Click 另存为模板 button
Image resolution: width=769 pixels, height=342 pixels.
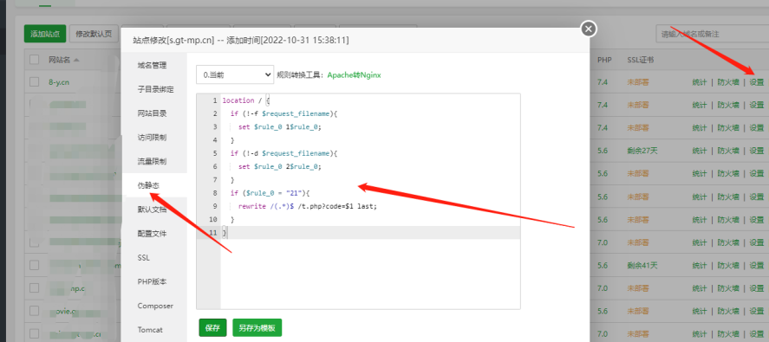[257, 328]
